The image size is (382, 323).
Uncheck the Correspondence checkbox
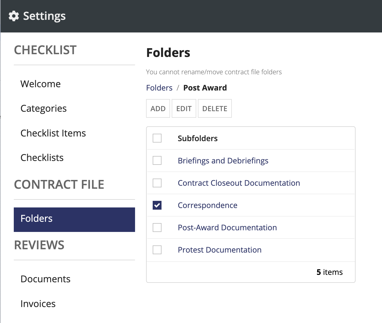point(157,205)
